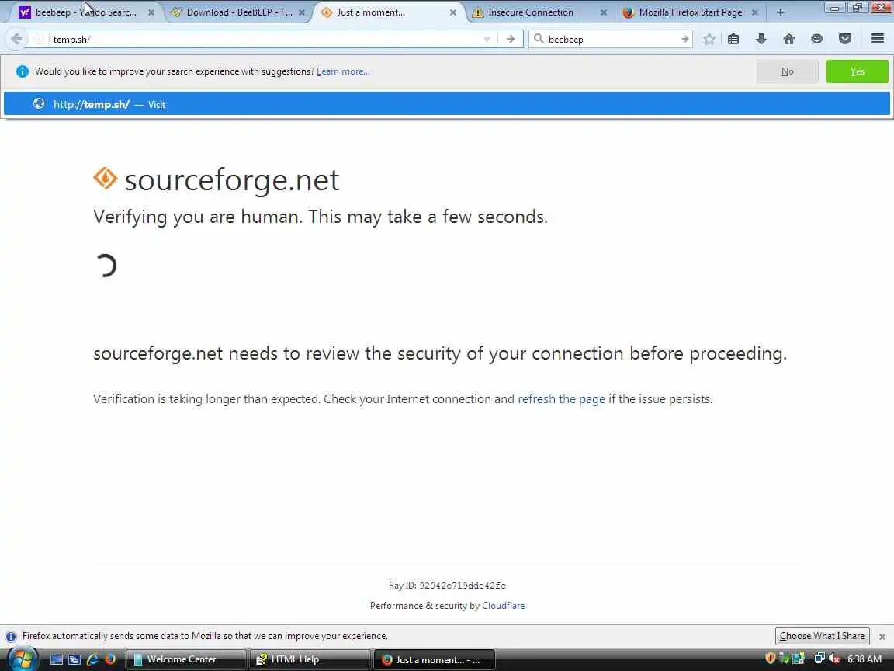The height and width of the screenshot is (671, 894).
Task: Click the security shield tray icon
Action: (771, 659)
